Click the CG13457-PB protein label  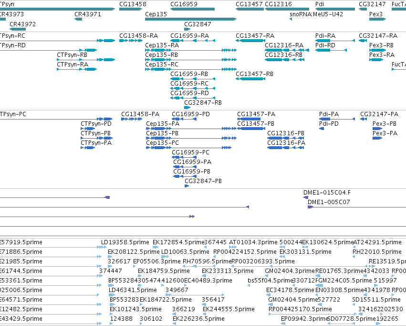click(256, 124)
